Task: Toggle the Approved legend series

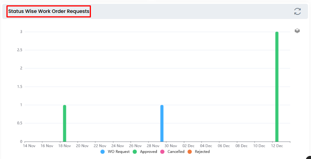Action: [145, 152]
